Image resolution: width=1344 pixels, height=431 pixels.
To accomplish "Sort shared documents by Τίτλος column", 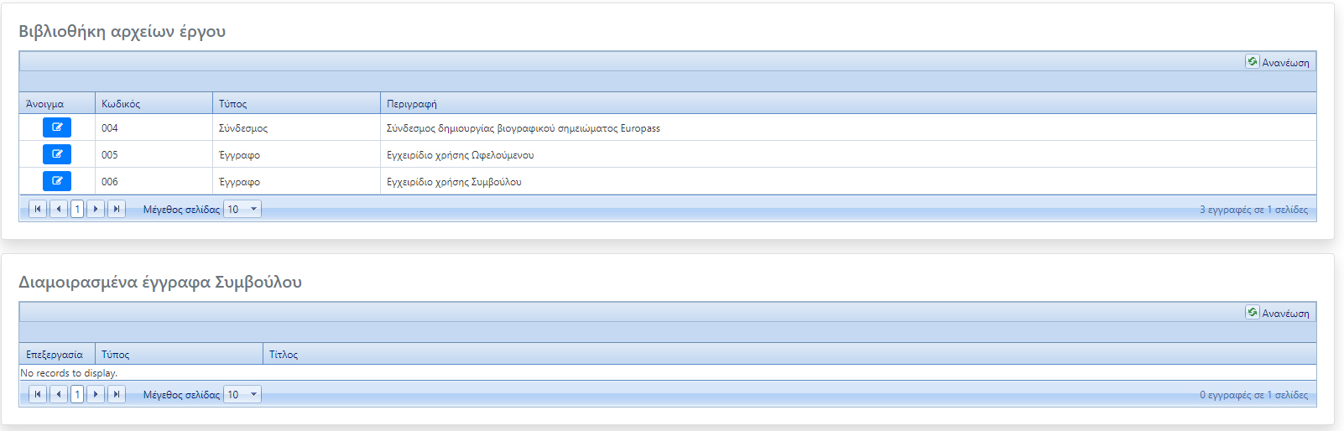I will tap(284, 355).
